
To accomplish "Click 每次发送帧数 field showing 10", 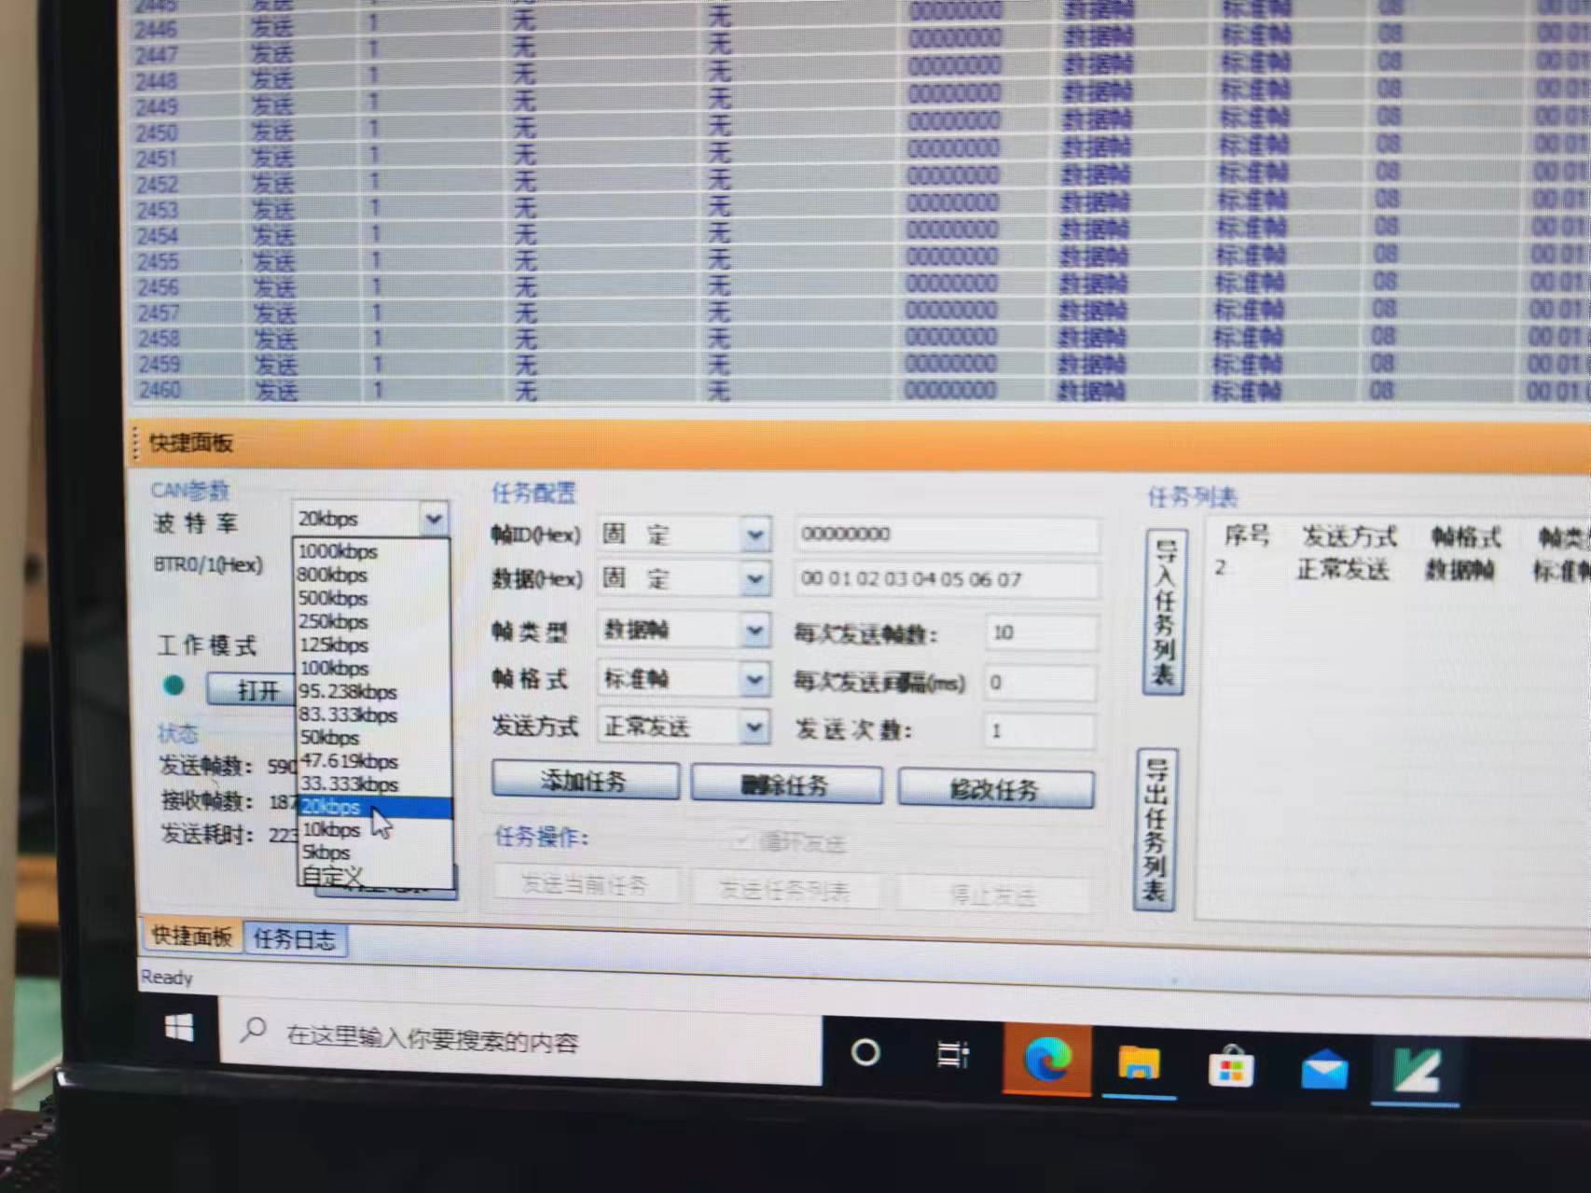I will click(1041, 633).
